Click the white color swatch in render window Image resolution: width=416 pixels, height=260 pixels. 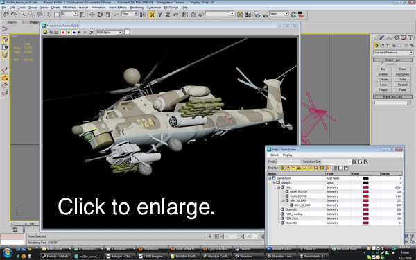tap(127, 32)
